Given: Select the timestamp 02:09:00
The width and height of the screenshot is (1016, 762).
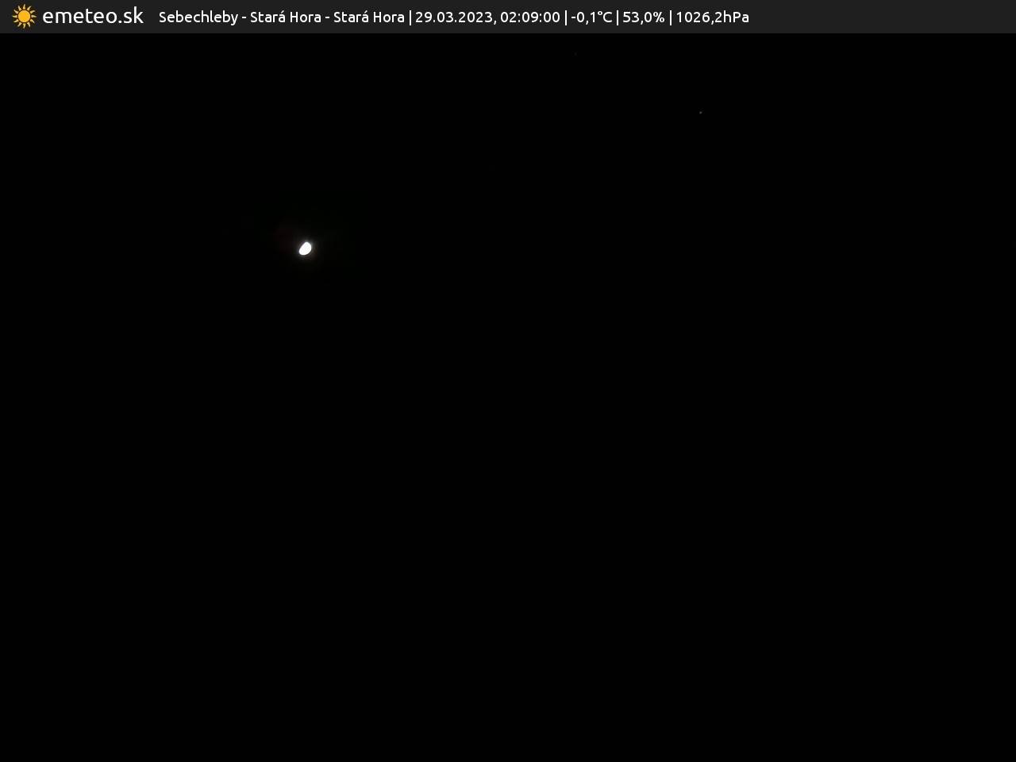Looking at the screenshot, I should click(x=529, y=17).
